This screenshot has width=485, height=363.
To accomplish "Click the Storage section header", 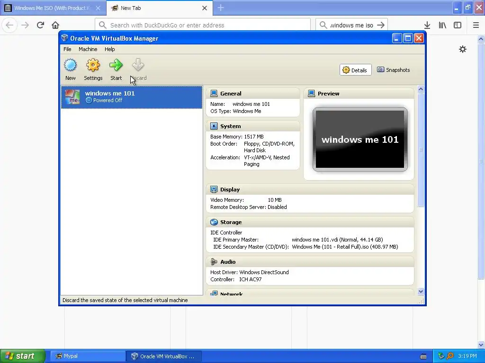I will coord(310,222).
